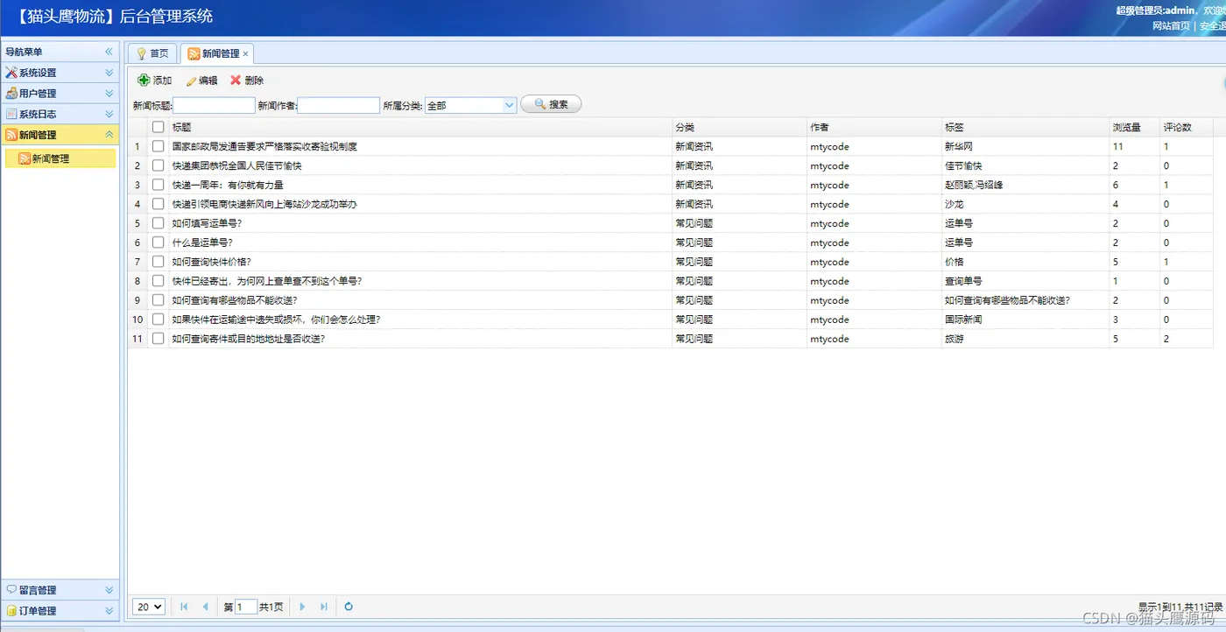Expand the 系统设置 accordion section

pyautogui.click(x=109, y=73)
